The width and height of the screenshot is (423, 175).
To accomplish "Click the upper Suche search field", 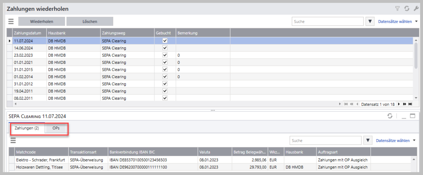I will tap(327, 21).
